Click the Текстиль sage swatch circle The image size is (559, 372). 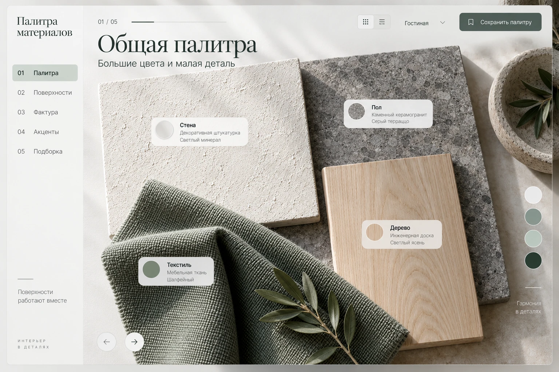[151, 269]
